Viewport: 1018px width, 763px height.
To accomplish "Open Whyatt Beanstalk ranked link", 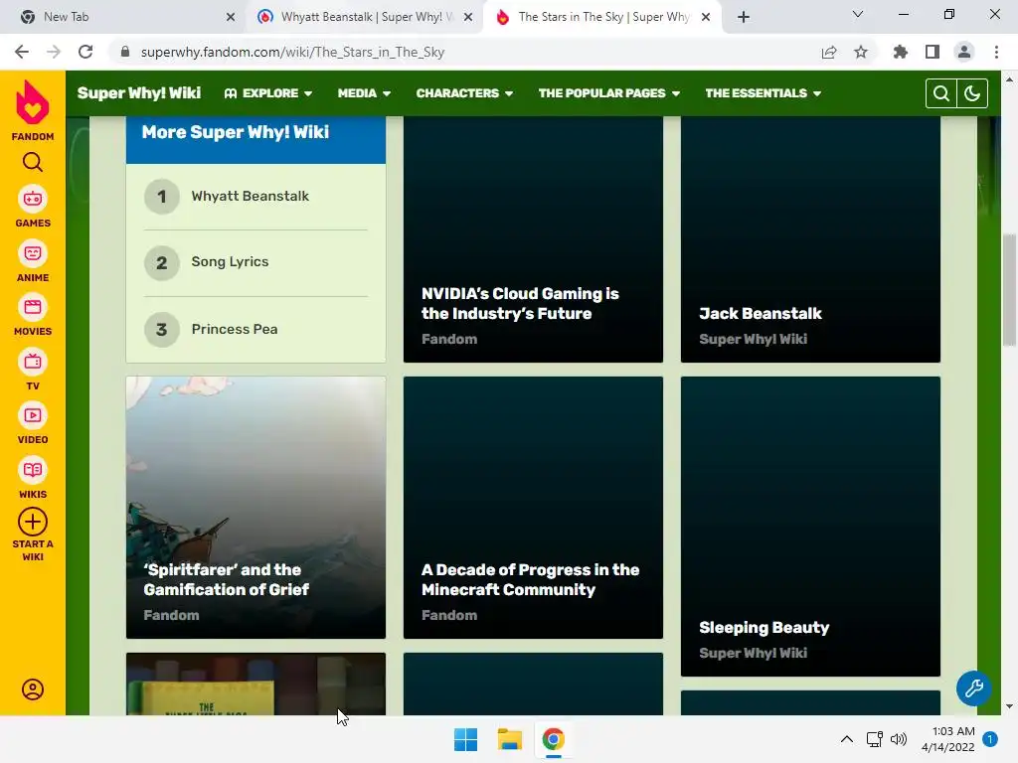I will click(250, 196).
